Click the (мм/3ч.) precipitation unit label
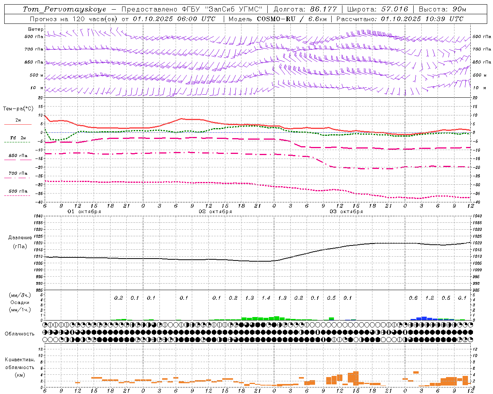The height and width of the screenshot is (394, 493). (x=20, y=295)
